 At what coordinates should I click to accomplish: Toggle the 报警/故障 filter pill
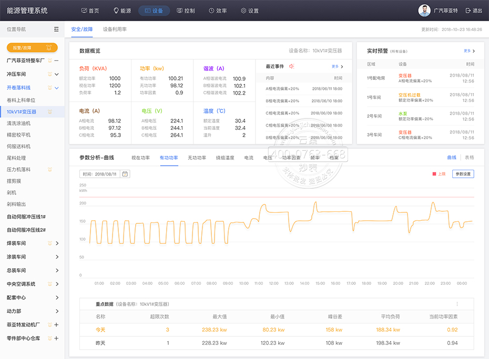coord(32,47)
